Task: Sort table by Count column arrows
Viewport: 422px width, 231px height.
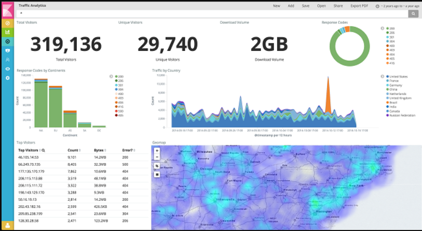Action: tap(79, 150)
